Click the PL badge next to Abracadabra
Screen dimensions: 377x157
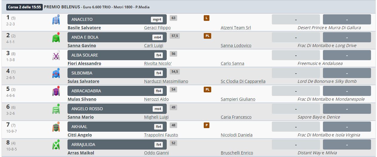coord(208,90)
